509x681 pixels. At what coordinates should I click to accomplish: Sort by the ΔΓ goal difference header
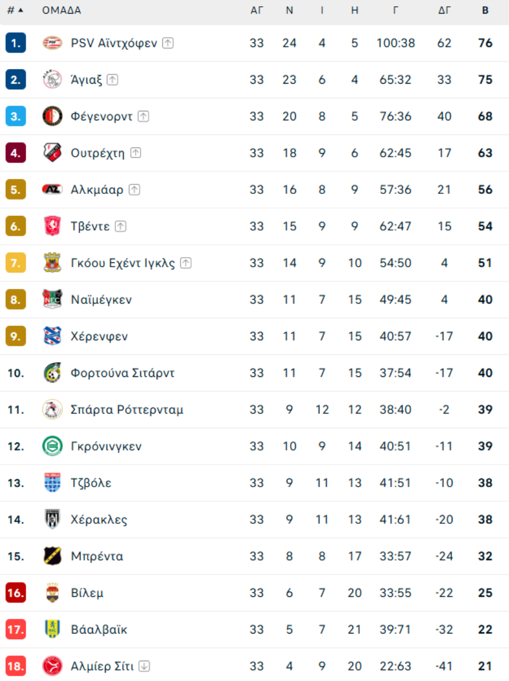tap(445, 10)
